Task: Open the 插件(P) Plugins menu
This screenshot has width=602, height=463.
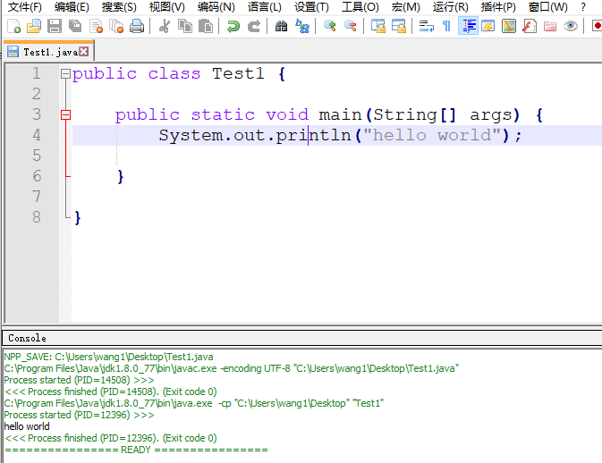Action: click(498, 7)
